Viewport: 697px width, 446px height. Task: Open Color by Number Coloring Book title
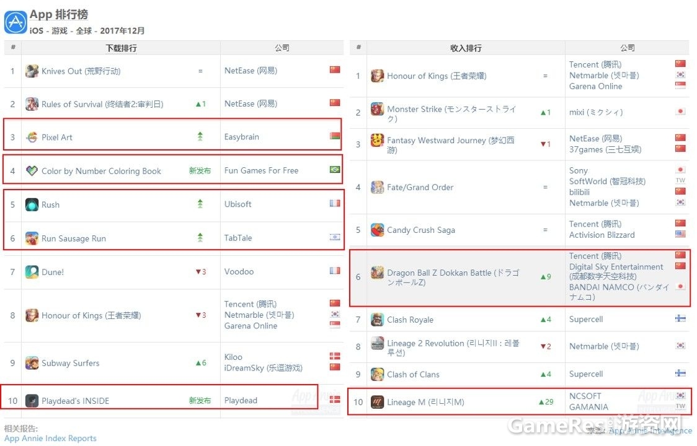(x=101, y=171)
